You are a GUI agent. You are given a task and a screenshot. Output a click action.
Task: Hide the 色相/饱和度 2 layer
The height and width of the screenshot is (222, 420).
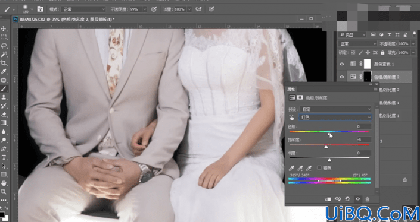pyautogui.click(x=342, y=77)
